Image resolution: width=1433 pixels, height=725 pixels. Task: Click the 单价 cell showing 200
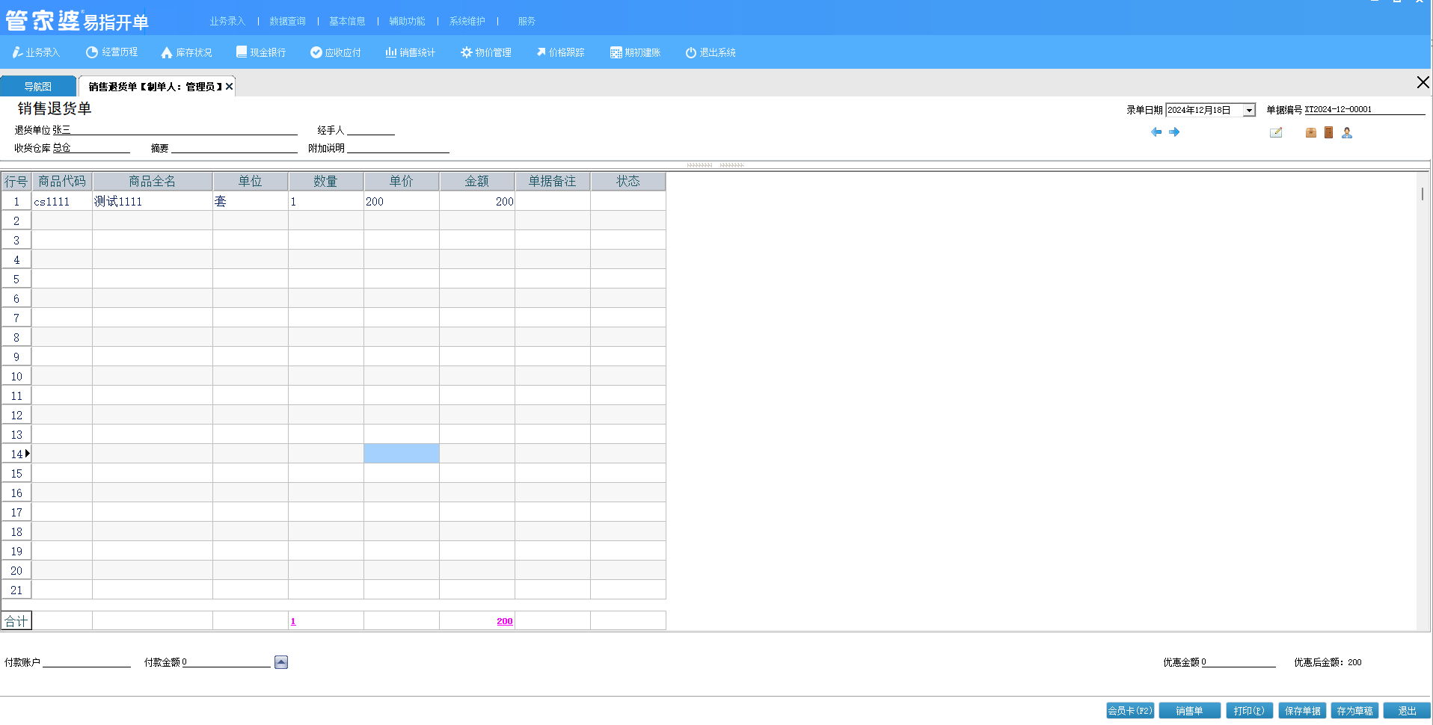(x=402, y=201)
